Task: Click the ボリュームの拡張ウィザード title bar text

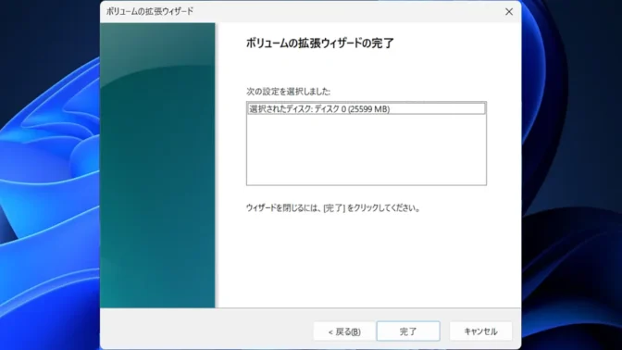Action: [150, 11]
